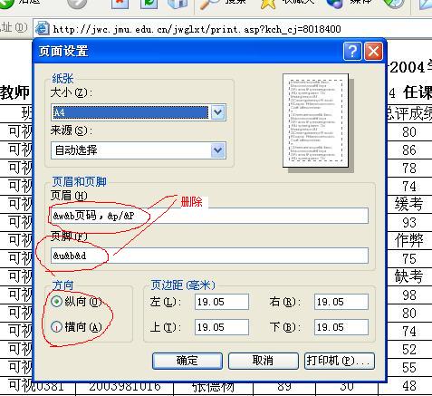Click the 左 left margin field

(x=222, y=302)
